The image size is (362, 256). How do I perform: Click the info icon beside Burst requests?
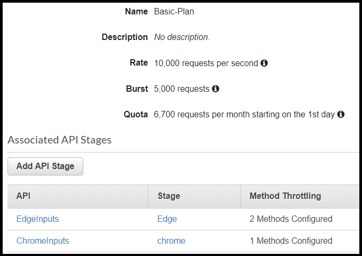pos(215,89)
